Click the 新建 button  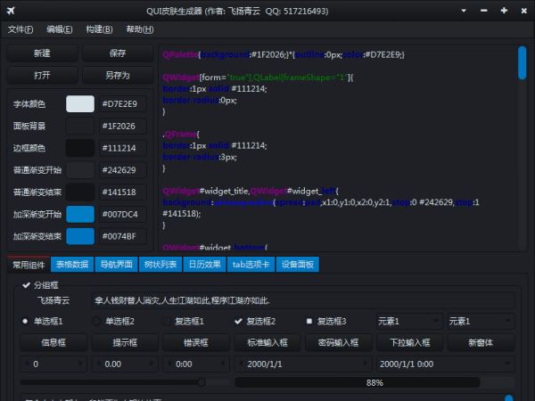tap(42, 53)
